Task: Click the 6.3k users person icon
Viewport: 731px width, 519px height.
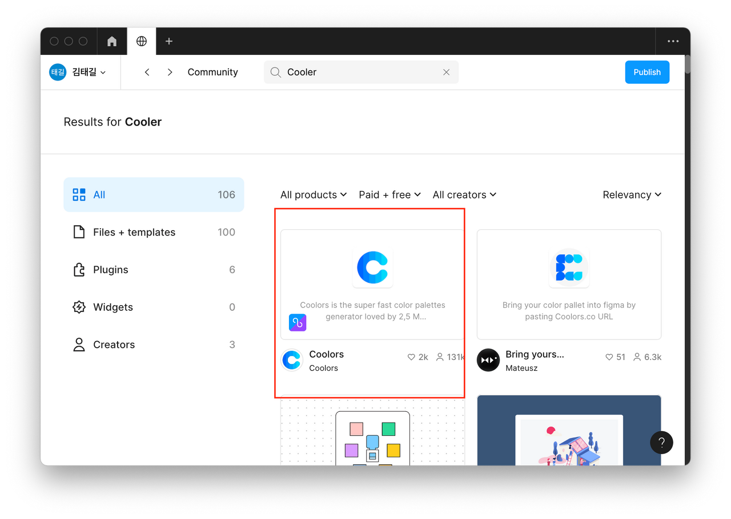Action: [637, 357]
